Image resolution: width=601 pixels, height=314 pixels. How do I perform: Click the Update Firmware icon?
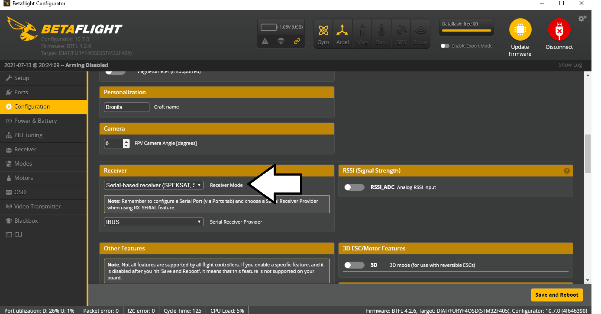tap(520, 30)
